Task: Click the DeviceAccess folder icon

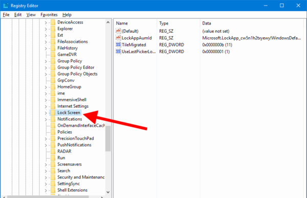Action: tap(53, 22)
